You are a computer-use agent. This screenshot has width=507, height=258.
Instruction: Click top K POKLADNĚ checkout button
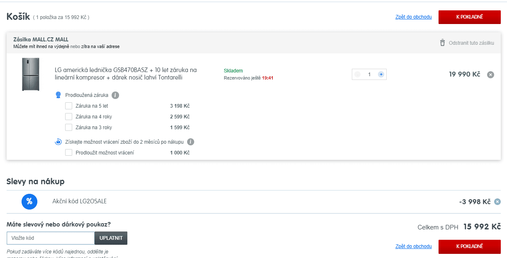(x=470, y=17)
